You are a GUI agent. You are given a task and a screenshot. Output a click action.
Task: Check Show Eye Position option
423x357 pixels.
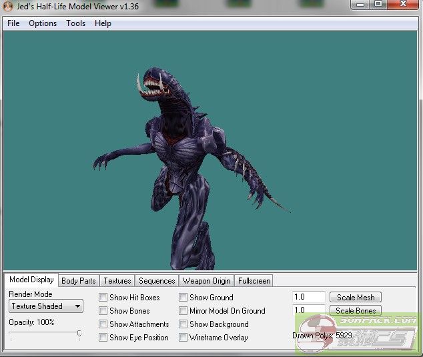click(x=103, y=338)
